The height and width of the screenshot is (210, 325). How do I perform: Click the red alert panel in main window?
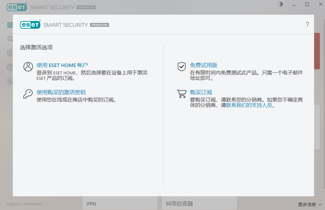pyautogui.click(x=317, y=51)
